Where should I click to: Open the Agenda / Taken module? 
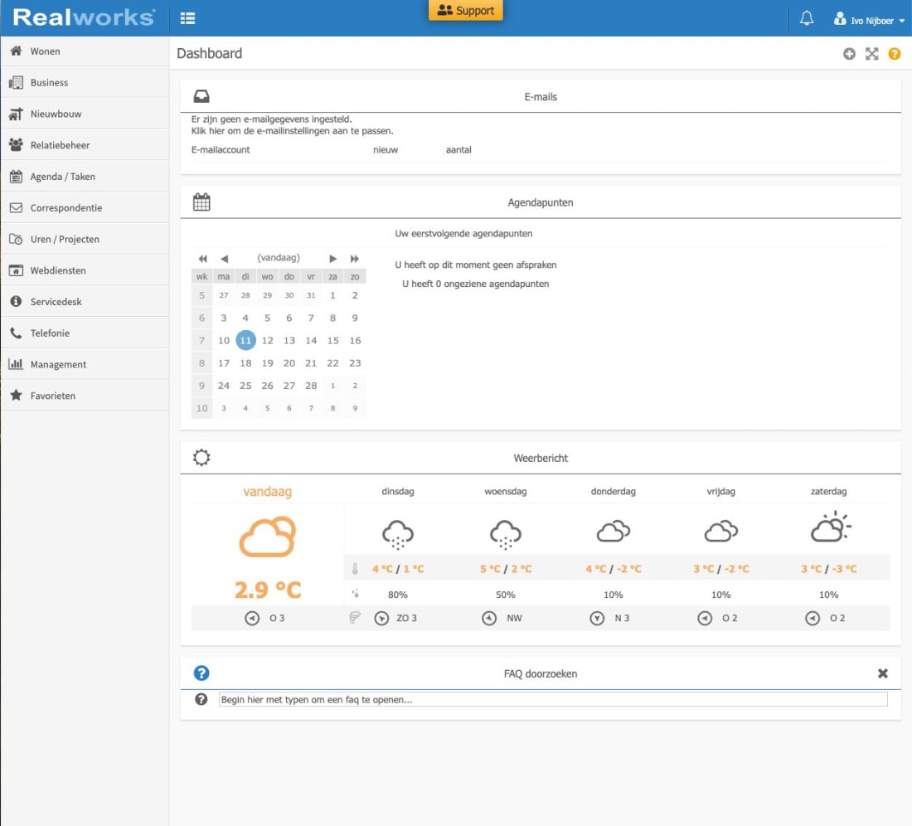coord(61,176)
